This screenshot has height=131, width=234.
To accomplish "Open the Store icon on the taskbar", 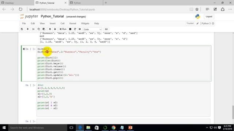I will click(x=97, y=128).
